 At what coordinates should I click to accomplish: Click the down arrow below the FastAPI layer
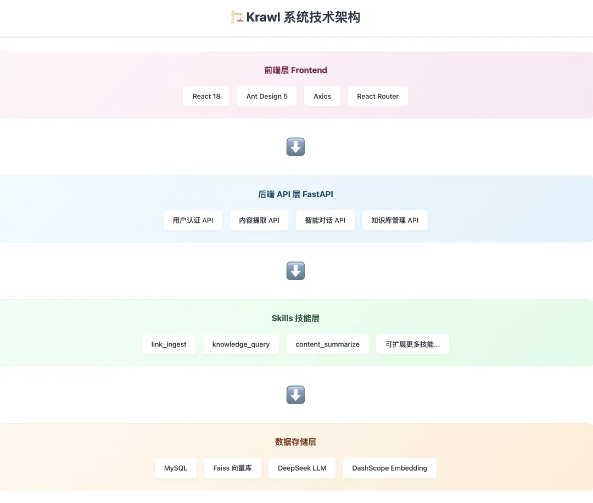pyautogui.click(x=295, y=271)
